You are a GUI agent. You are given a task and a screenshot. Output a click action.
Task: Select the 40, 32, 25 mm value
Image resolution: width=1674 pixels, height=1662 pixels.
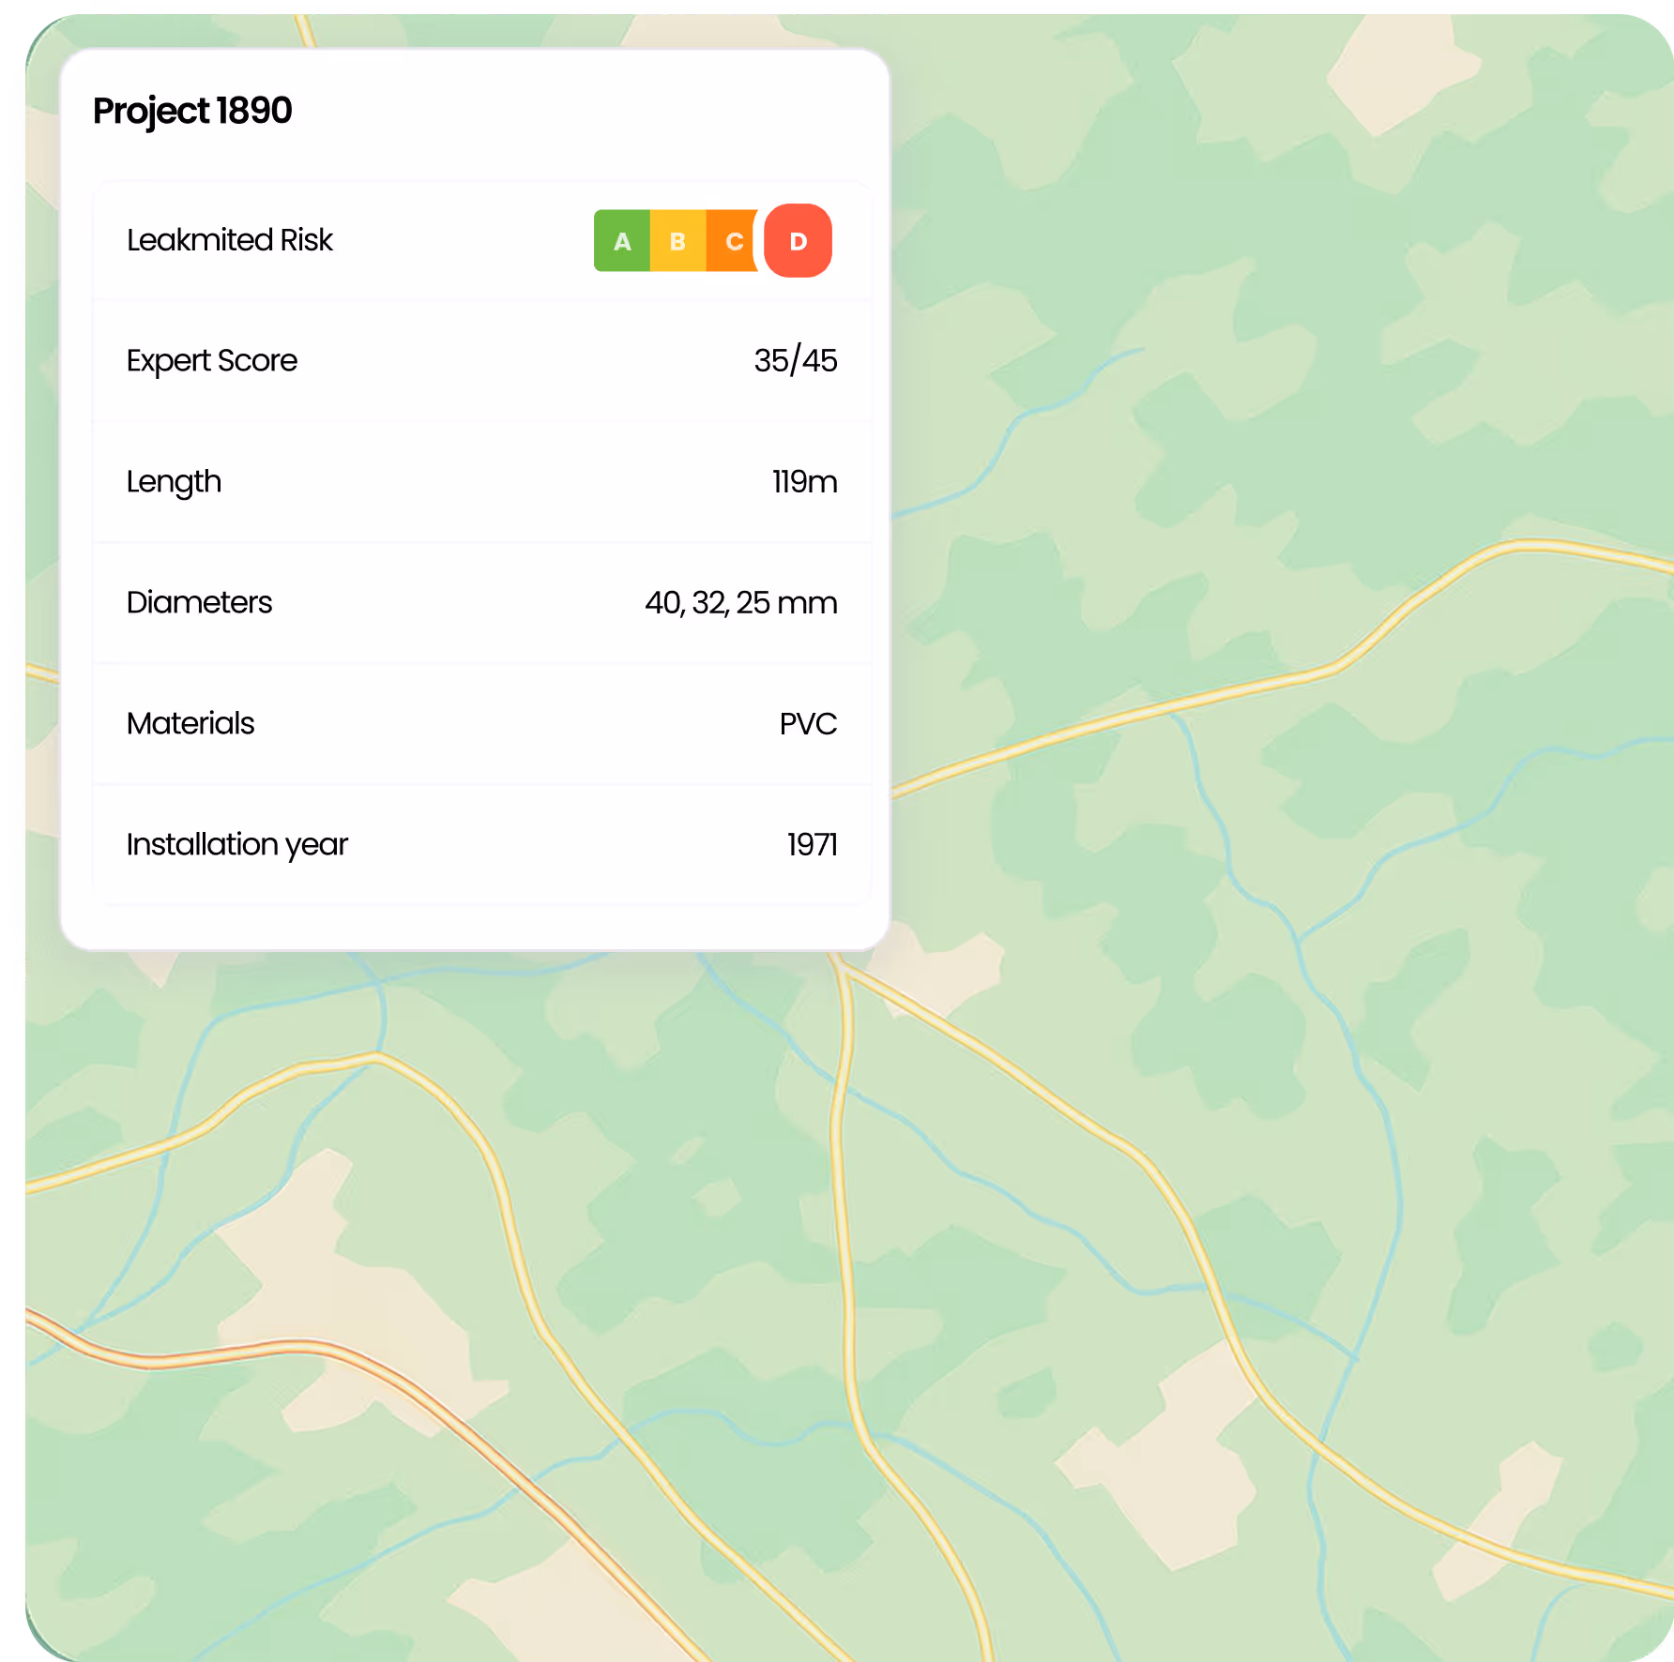tap(741, 603)
